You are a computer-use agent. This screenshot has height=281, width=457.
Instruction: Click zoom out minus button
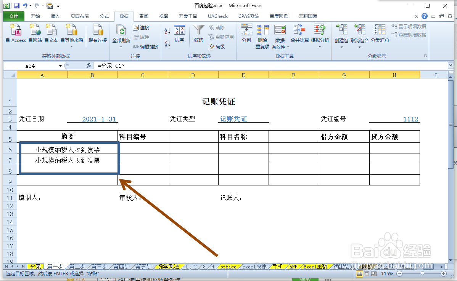pyautogui.click(x=399, y=274)
